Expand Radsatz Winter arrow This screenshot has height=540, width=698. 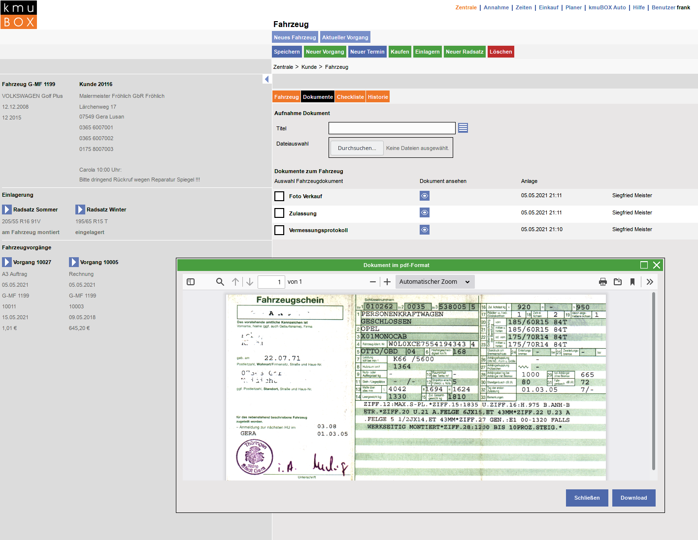coord(80,210)
